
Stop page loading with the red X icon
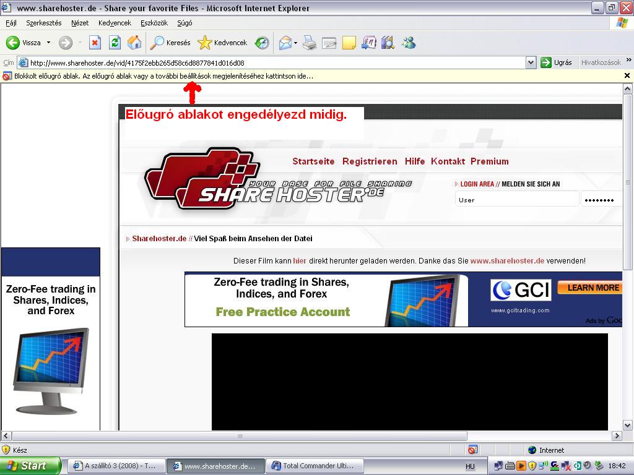click(x=95, y=43)
